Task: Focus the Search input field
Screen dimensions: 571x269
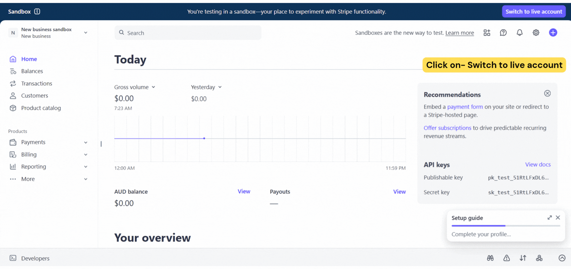Action: click(x=188, y=33)
